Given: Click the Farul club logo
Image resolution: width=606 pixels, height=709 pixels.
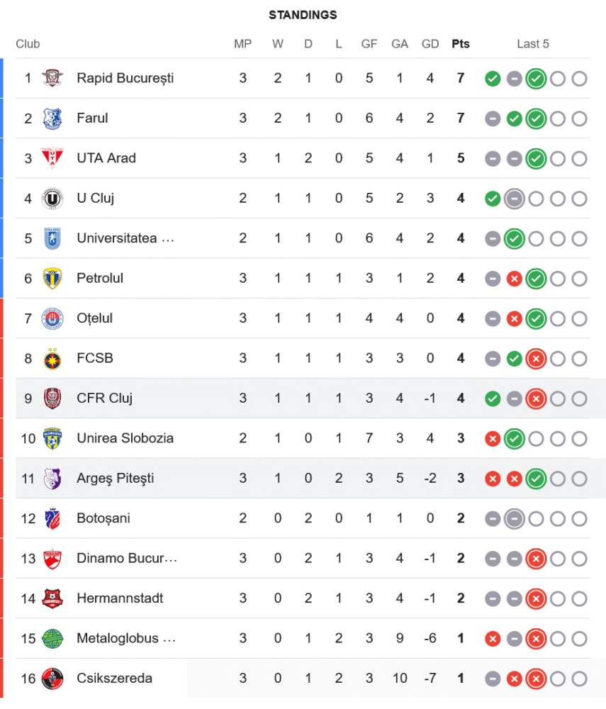Looking at the screenshot, I should (52, 118).
